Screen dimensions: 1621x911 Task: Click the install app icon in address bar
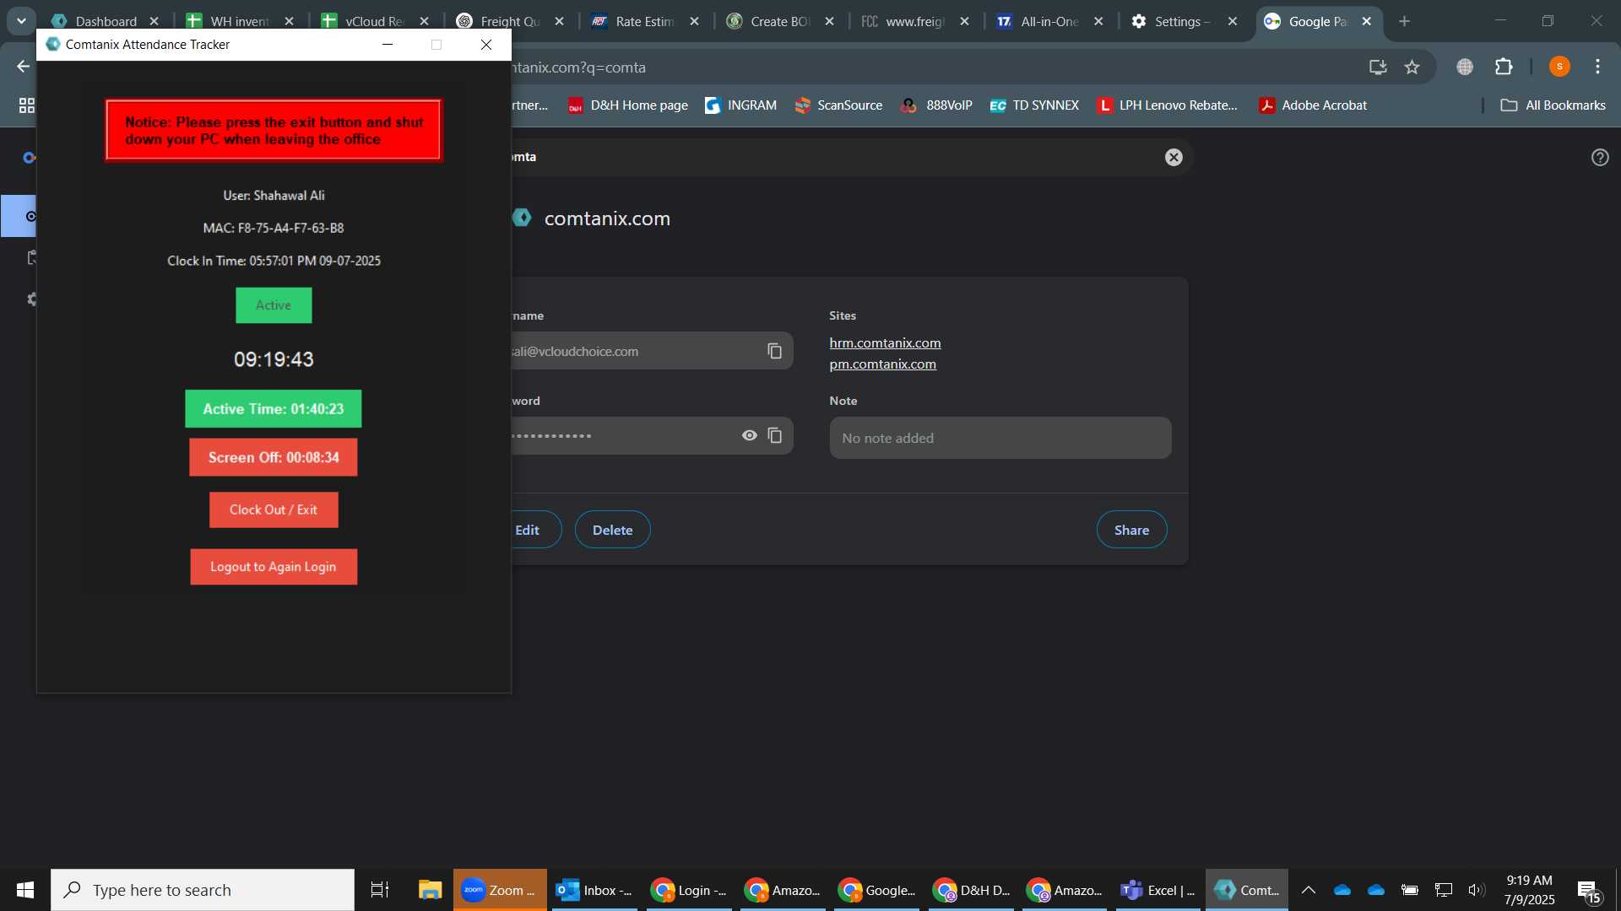(1378, 67)
